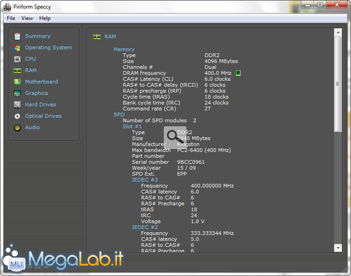Image resolution: width=351 pixels, height=276 pixels.
Task: Click the CPU chip icon
Action: click(x=17, y=59)
